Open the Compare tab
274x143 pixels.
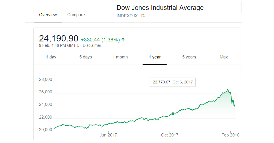tap(76, 15)
